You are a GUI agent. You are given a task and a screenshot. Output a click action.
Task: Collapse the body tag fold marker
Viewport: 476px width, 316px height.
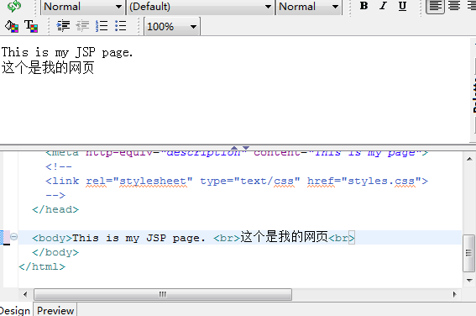pos(14,237)
